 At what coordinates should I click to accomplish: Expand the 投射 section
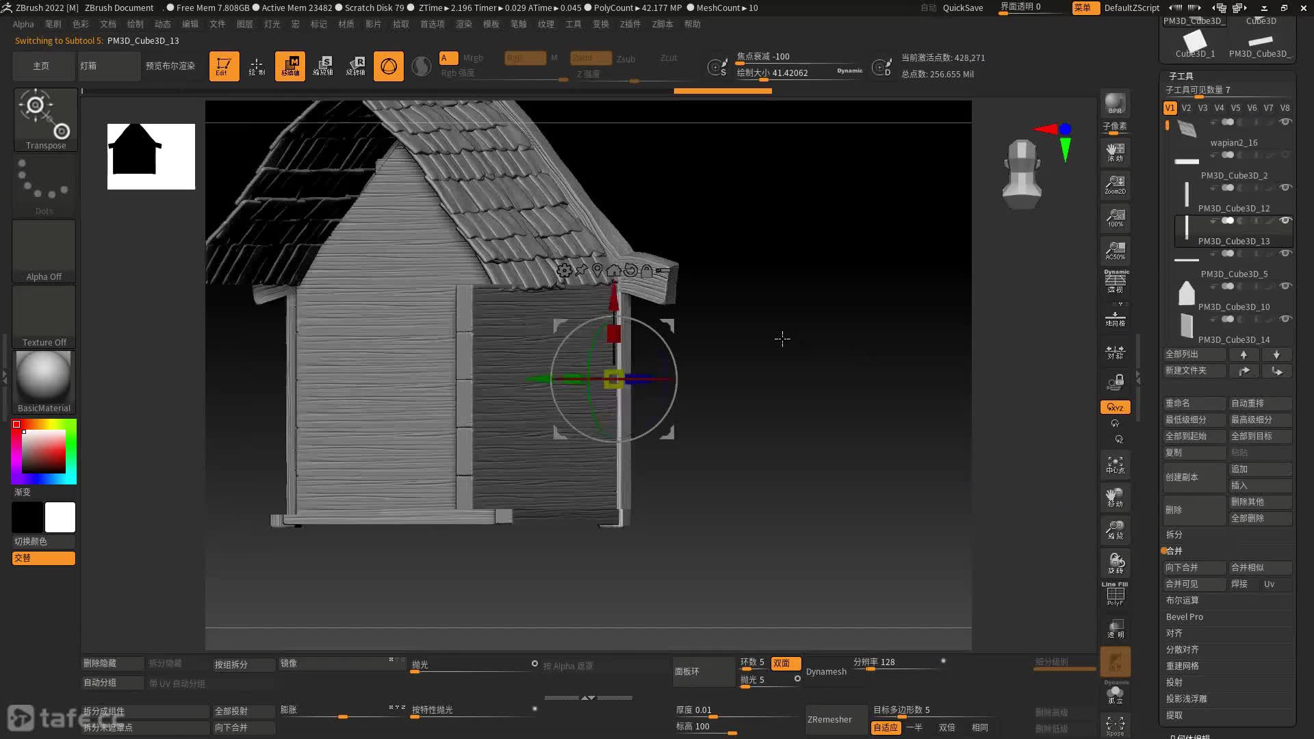[1174, 682]
